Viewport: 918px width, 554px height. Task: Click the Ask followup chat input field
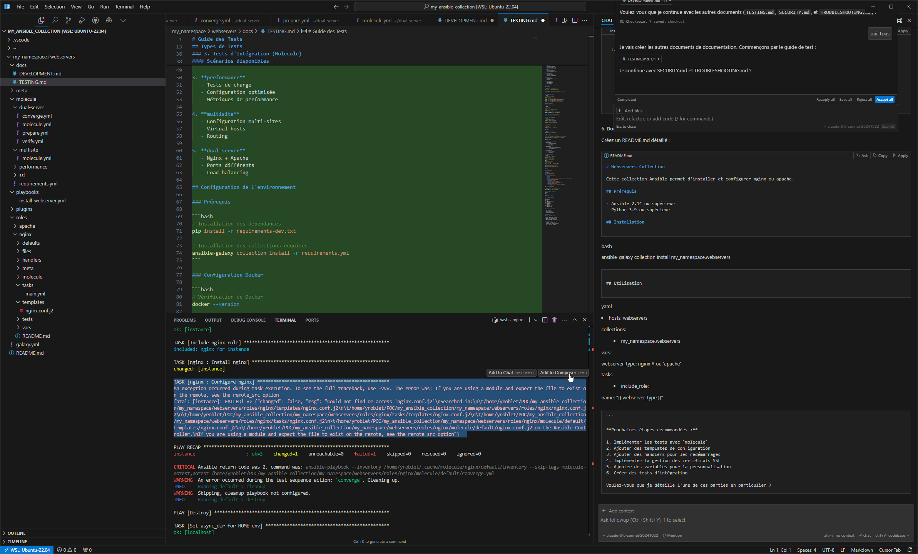pyautogui.click(x=756, y=520)
